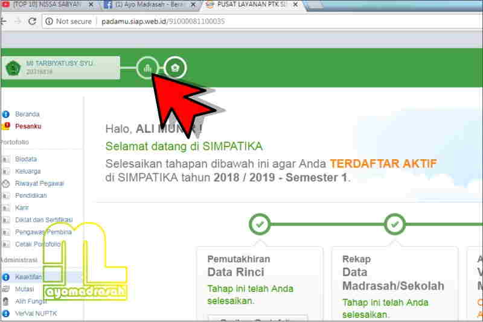The height and width of the screenshot is (322, 483).
Task: Click the TERDAFTAR AKTIF orange text
Action: pyautogui.click(x=383, y=163)
